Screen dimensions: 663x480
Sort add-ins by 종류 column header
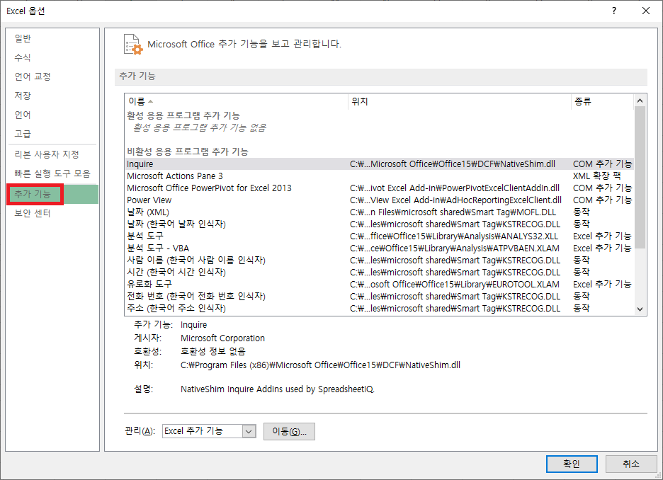coord(602,101)
